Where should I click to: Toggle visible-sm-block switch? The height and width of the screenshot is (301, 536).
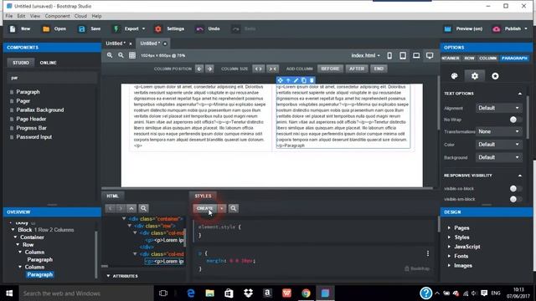click(516, 199)
